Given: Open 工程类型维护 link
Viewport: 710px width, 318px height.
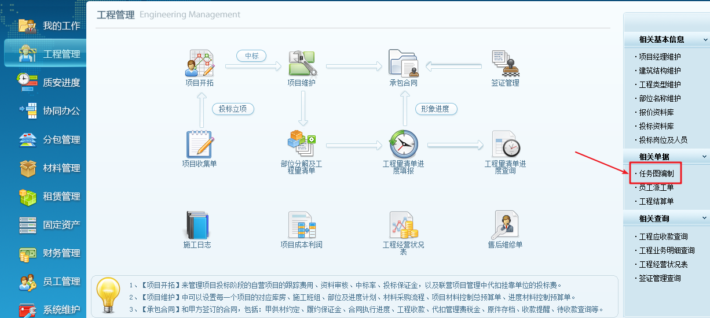Looking at the screenshot, I should (660, 84).
